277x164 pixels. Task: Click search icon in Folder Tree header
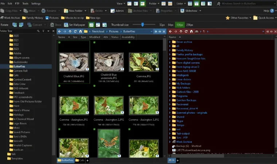point(38,31)
